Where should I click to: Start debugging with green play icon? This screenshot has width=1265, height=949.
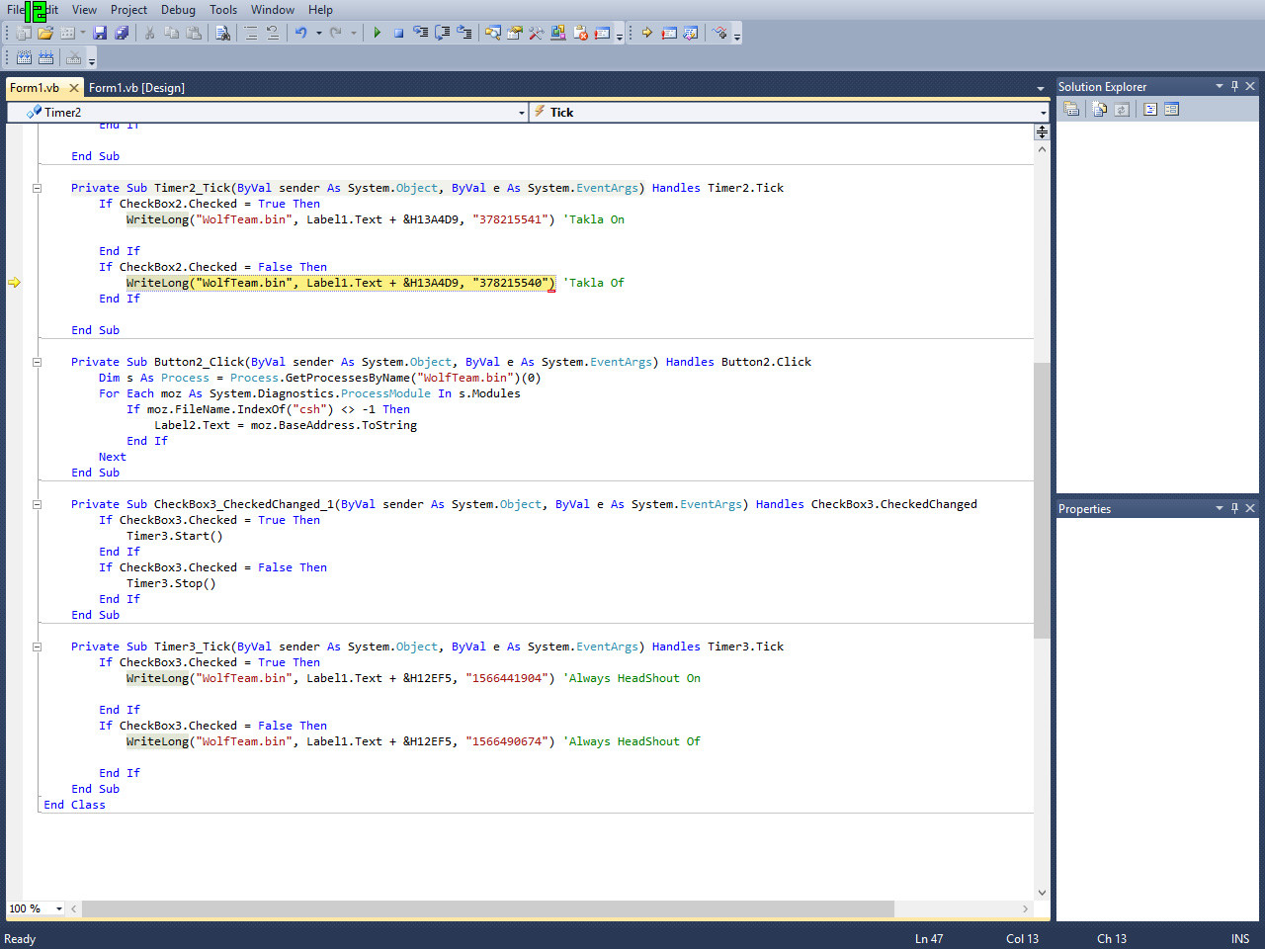coord(377,33)
